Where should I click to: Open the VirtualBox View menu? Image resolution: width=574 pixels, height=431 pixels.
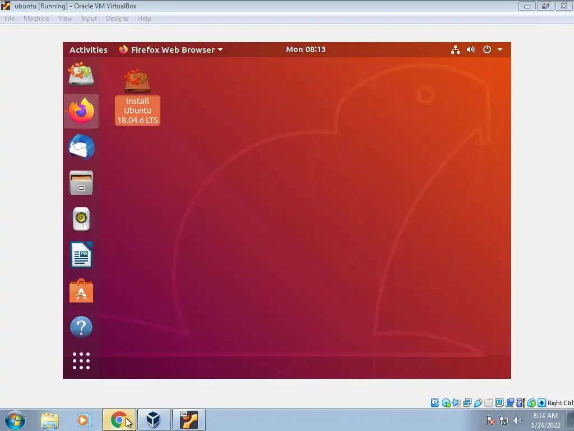click(x=65, y=19)
